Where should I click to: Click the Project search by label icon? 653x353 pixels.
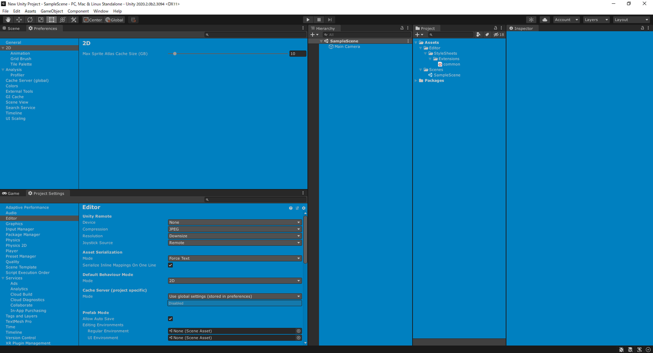pos(487,35)
